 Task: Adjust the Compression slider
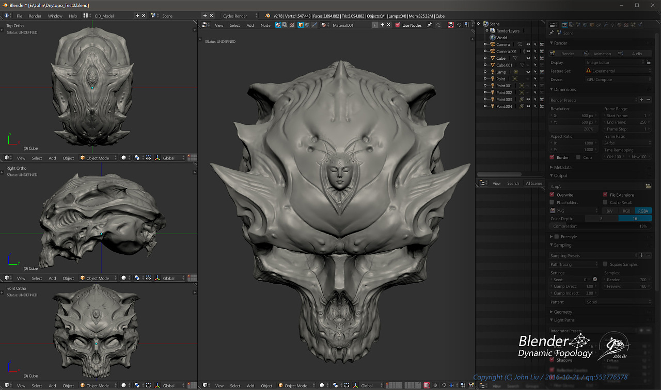click(x=600, y=226)
